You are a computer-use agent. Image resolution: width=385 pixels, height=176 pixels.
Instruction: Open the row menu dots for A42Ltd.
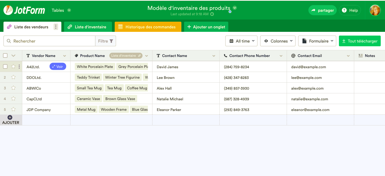point(19,67)
